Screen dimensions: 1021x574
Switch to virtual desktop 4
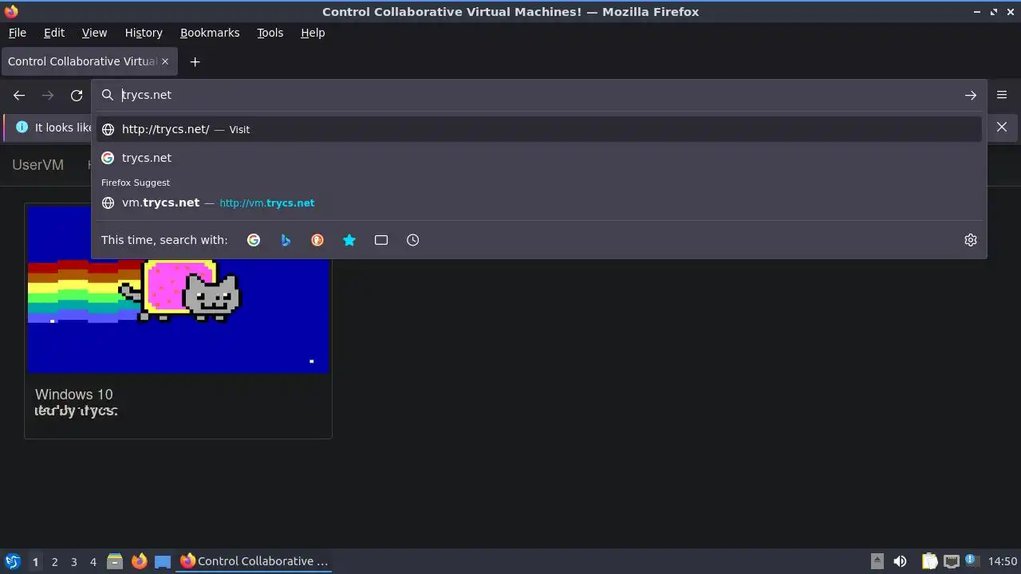[93, 561]
